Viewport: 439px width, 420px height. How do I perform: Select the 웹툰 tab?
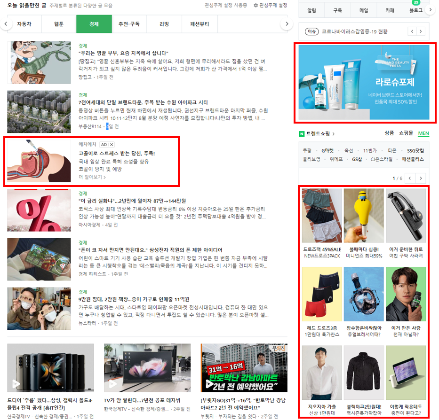[59, 24]
